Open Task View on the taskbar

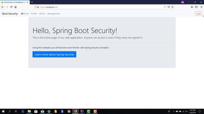click(16, 111)
